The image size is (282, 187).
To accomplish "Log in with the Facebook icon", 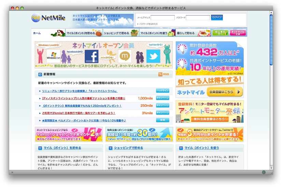I will tap(91, 56).
